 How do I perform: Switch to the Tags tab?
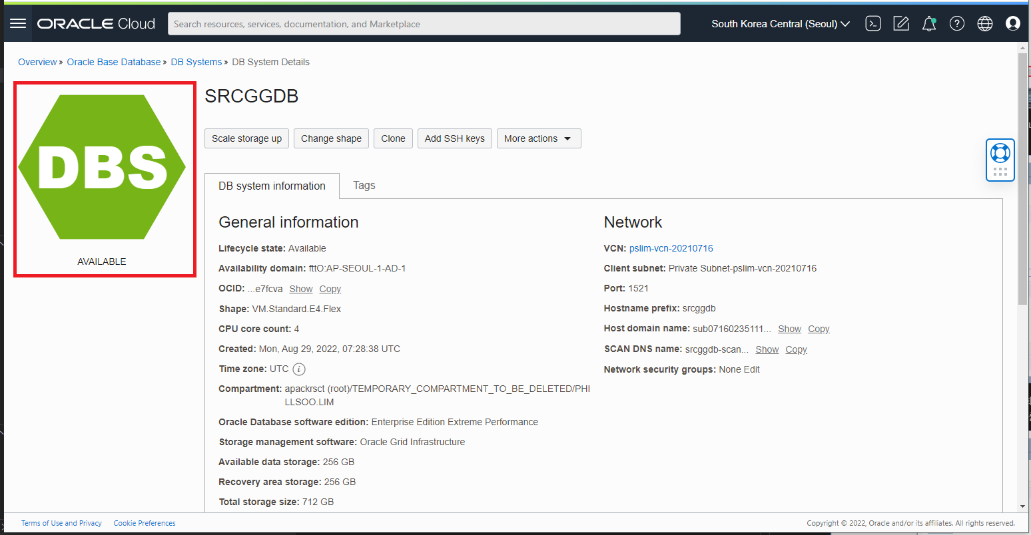[x=364, y=186]
